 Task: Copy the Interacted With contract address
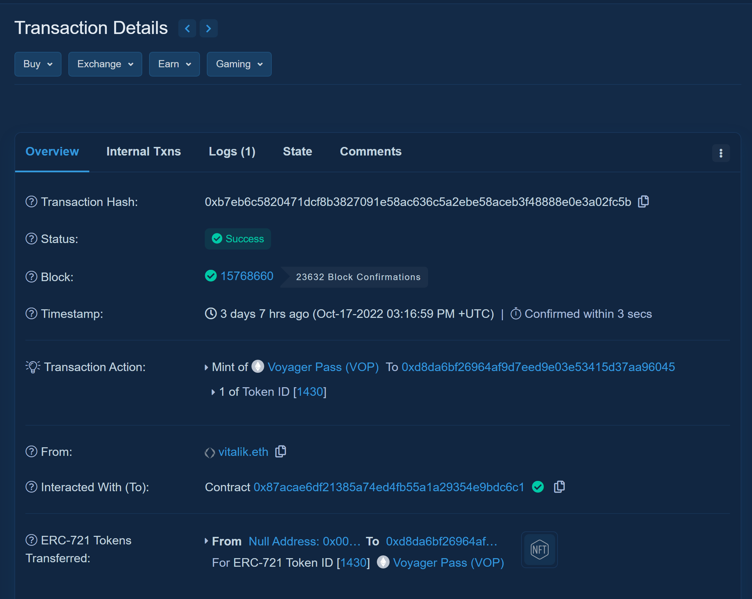[x=560, y=486]
